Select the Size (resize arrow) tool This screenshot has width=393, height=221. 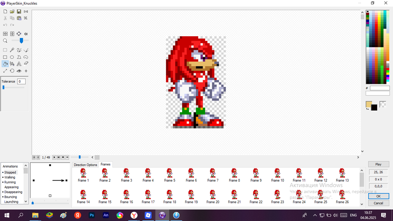tap(5, 71)
